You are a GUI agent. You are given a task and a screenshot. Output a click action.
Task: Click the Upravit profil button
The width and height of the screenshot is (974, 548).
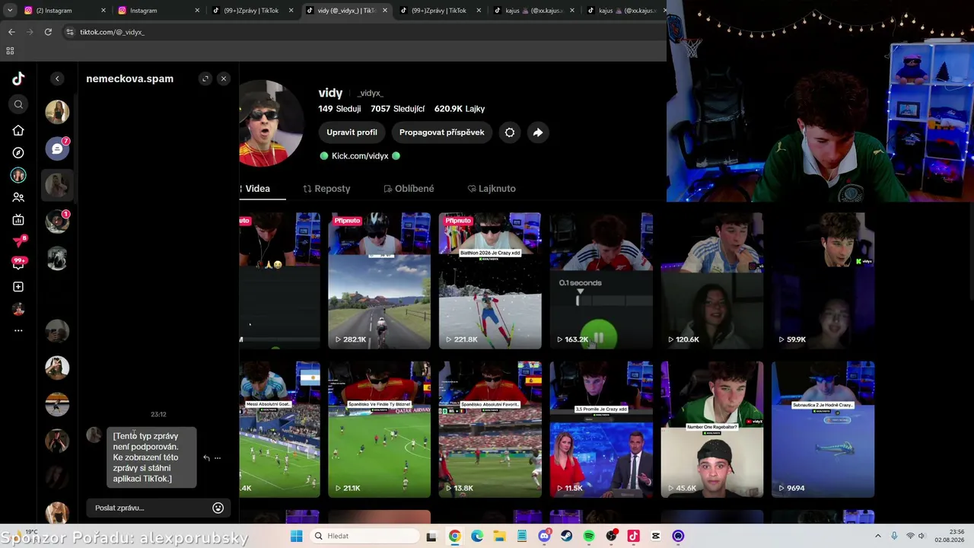[x=352, y=132]
